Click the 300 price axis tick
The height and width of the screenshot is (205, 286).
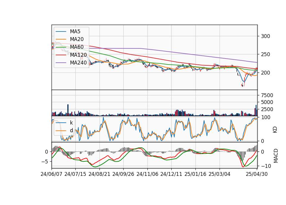265,36
